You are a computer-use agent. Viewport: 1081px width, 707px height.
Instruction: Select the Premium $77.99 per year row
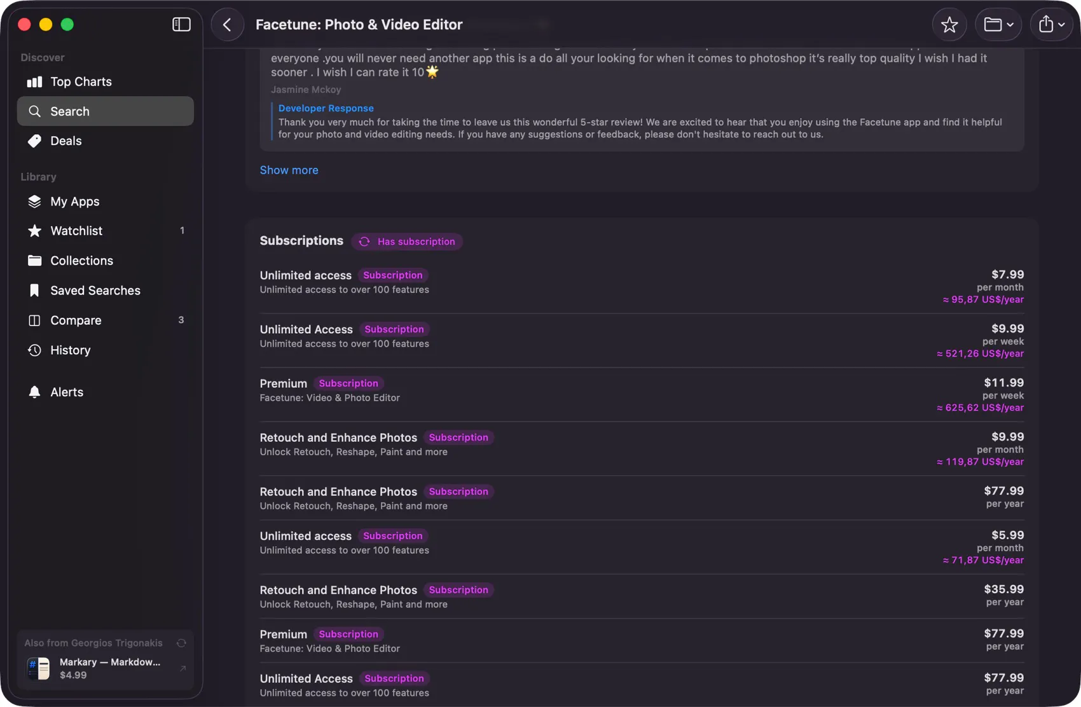[x=642, y=641]
